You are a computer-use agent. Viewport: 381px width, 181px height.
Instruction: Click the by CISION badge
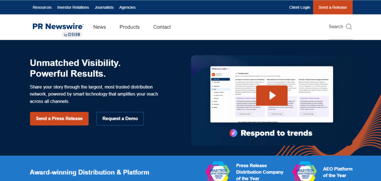click(x=72, y=34)
